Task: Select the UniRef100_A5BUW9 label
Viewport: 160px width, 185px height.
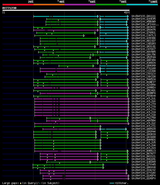Action: click(x=143, y=21)
